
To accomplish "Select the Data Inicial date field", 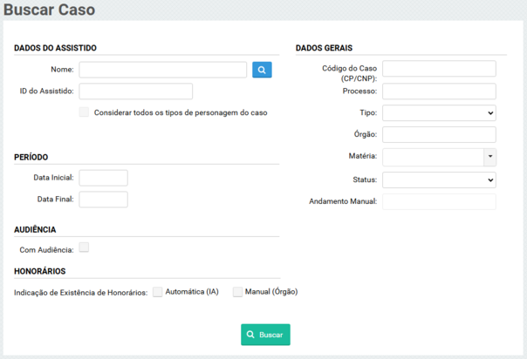I will pyautogui.click(x=103, y=178).
